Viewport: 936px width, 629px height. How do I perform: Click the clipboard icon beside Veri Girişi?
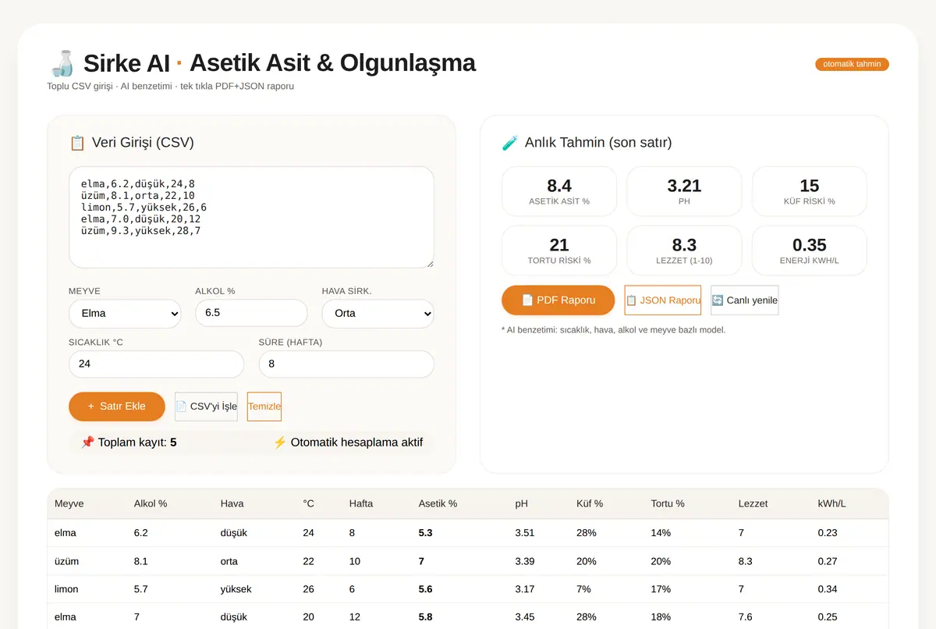tap(77, 143)
